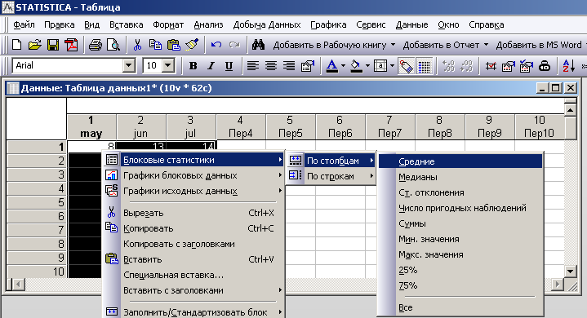Click the Undo arrow icon
This screenshot has height=318, width=587.
pos(216,45)
